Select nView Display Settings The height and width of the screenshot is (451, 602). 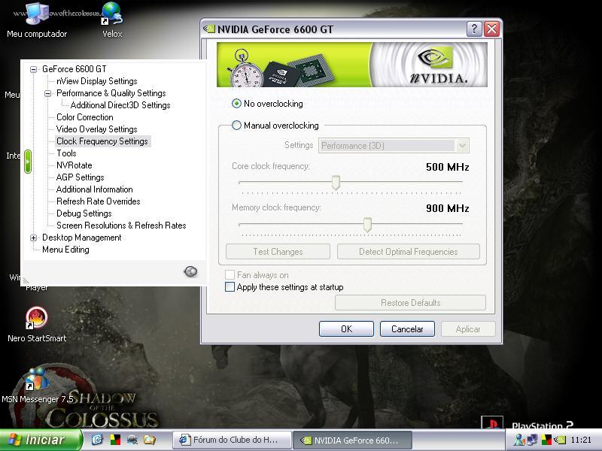[97, 81]
